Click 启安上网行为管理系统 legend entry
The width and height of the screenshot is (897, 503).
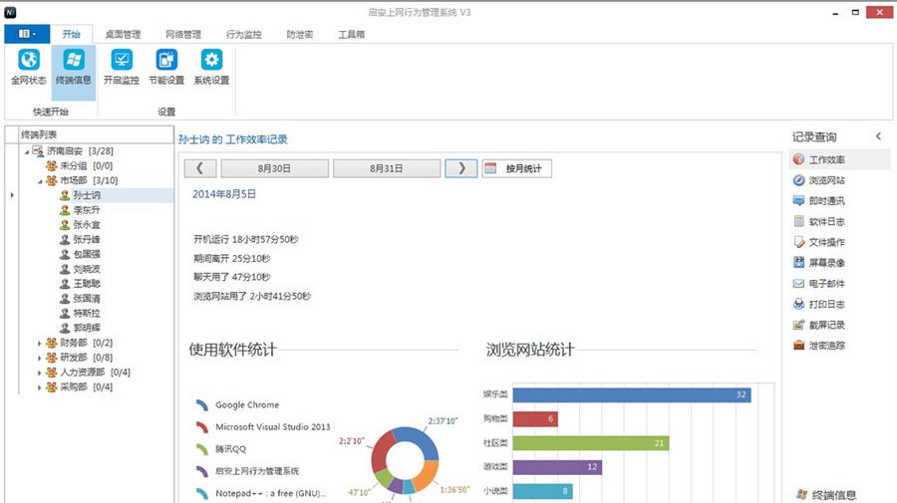247,471
